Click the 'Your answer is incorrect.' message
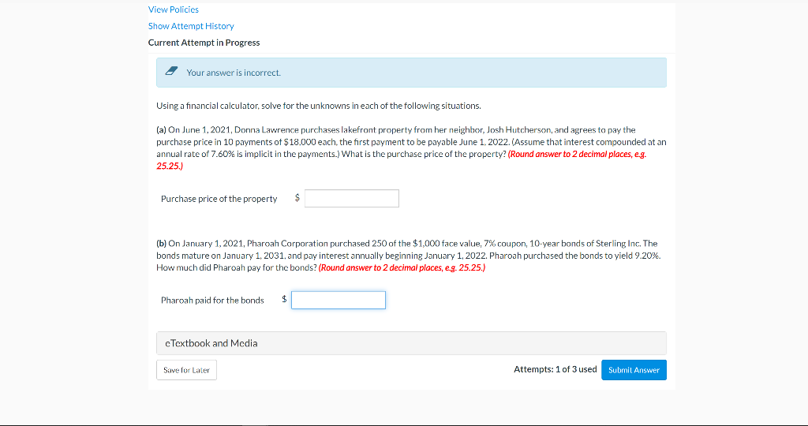The height and width of the screenshot is (426, 808). point(234,73)
